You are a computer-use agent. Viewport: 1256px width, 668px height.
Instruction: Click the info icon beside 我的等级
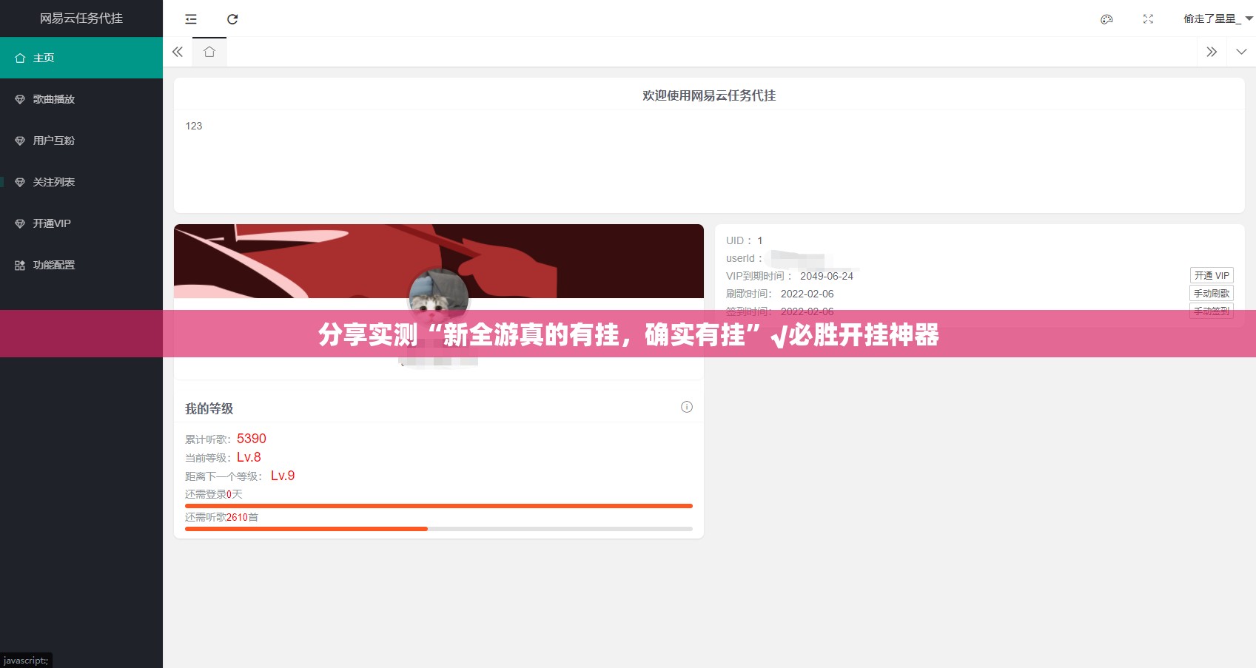click(687, 407)
